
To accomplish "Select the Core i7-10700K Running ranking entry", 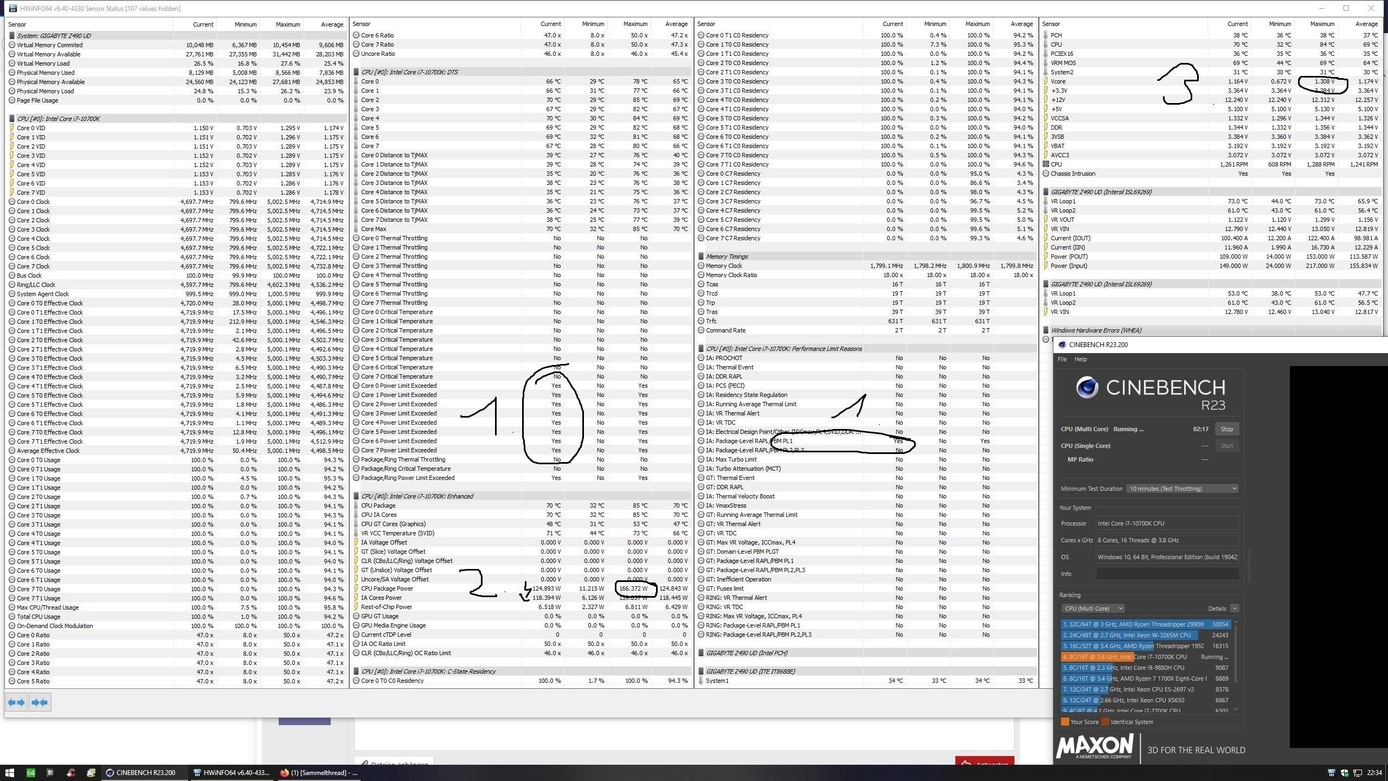I will [1146, 657].
